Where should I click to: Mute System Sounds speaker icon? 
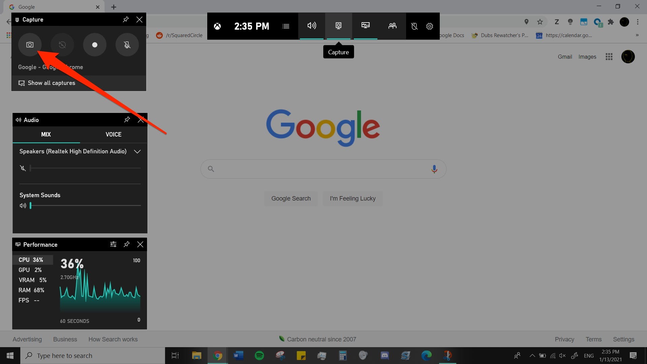point(23,205)
